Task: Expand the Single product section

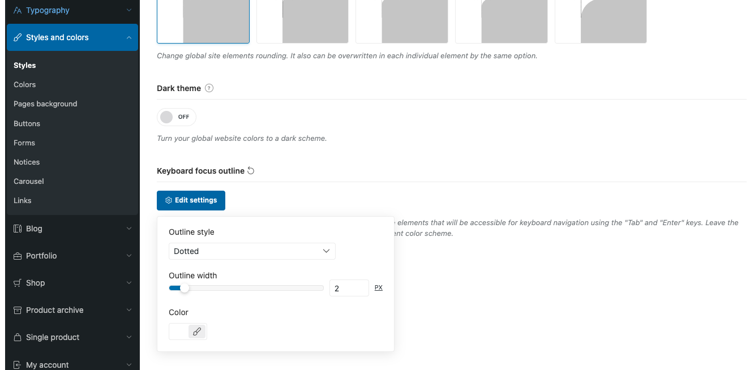Action: click(129, 337)
